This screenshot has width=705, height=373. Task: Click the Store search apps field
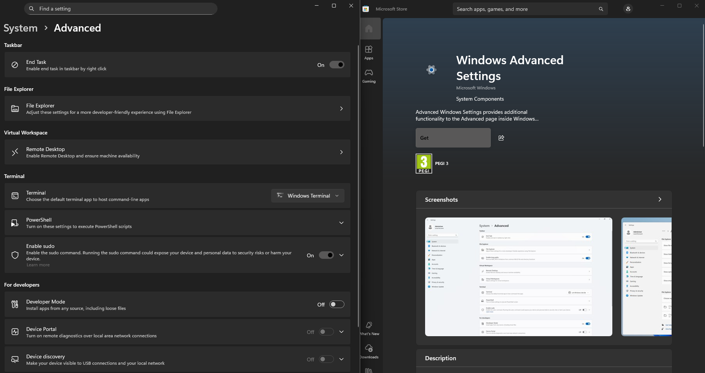tap(530, 9)
